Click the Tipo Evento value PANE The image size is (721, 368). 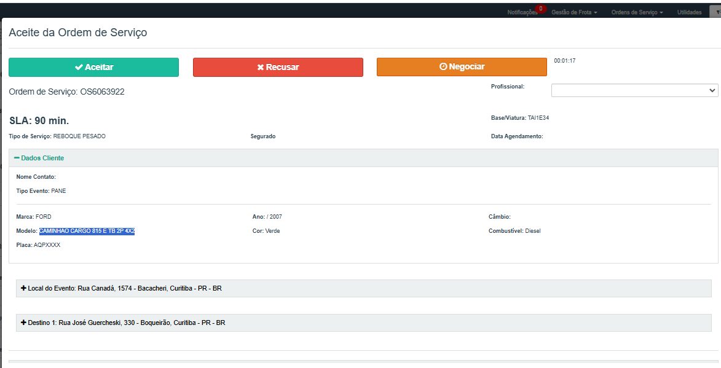[x=58, y=191]
